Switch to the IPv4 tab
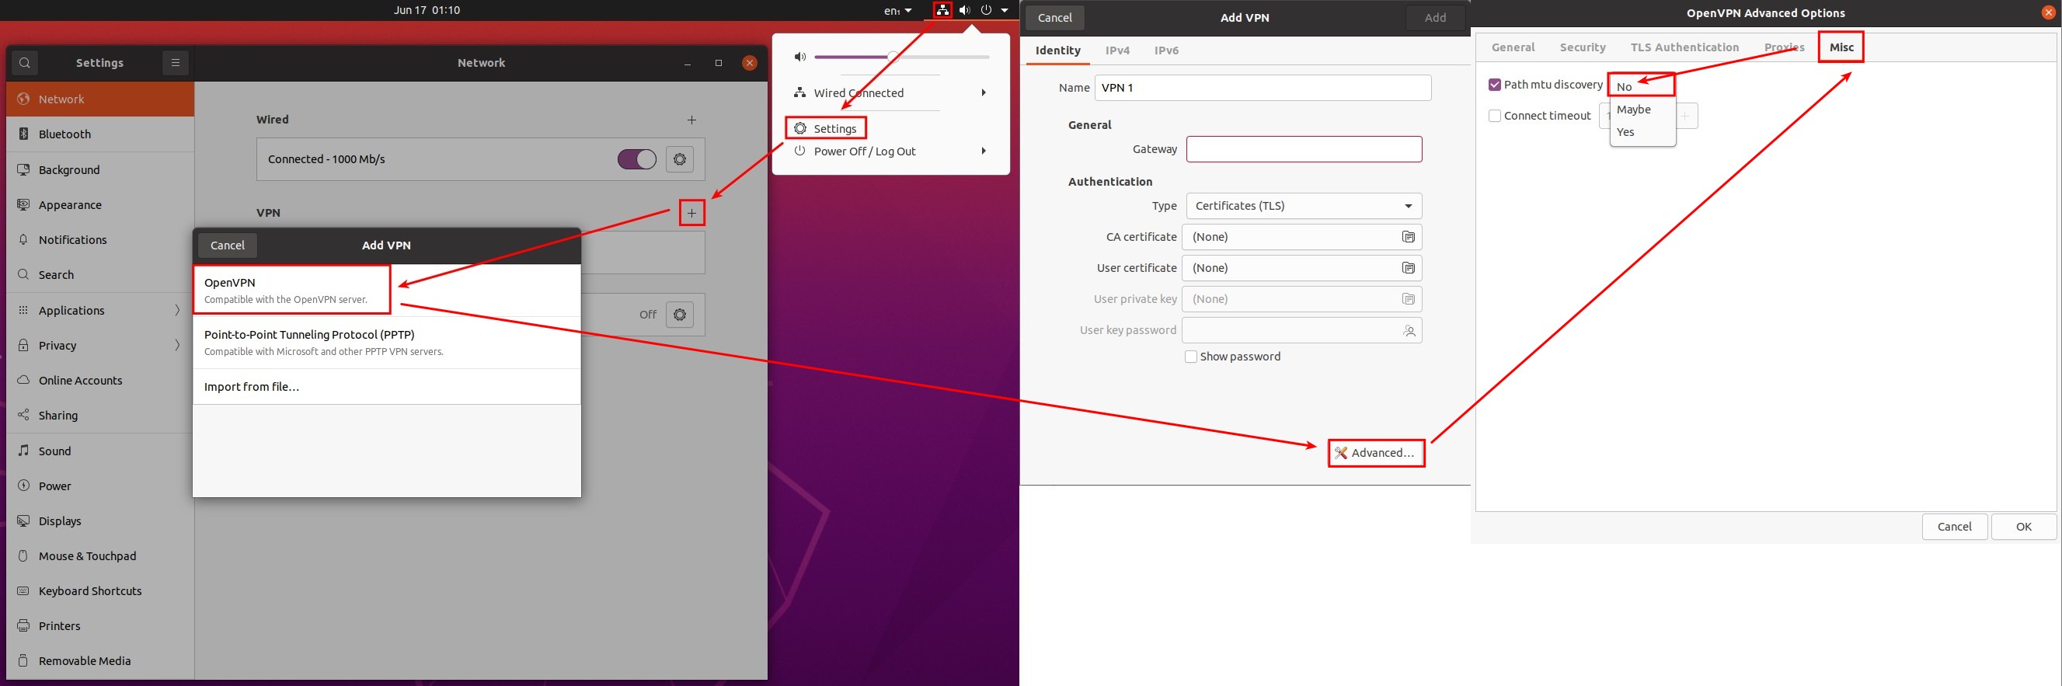This screenshot has height=686, width=2062. pyautogui.click(x=1117, y=50)
